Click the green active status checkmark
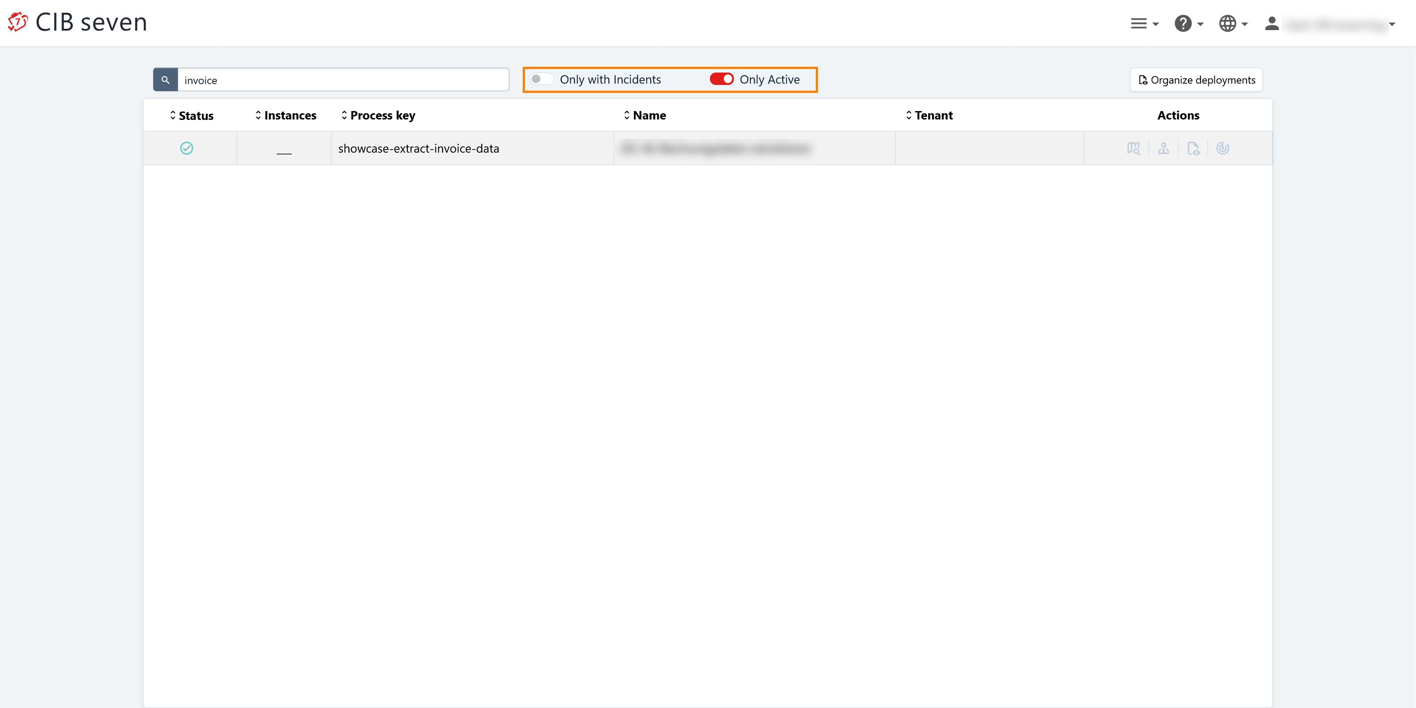This screenshot has width=1416, height=708. (x=186, y=148)
